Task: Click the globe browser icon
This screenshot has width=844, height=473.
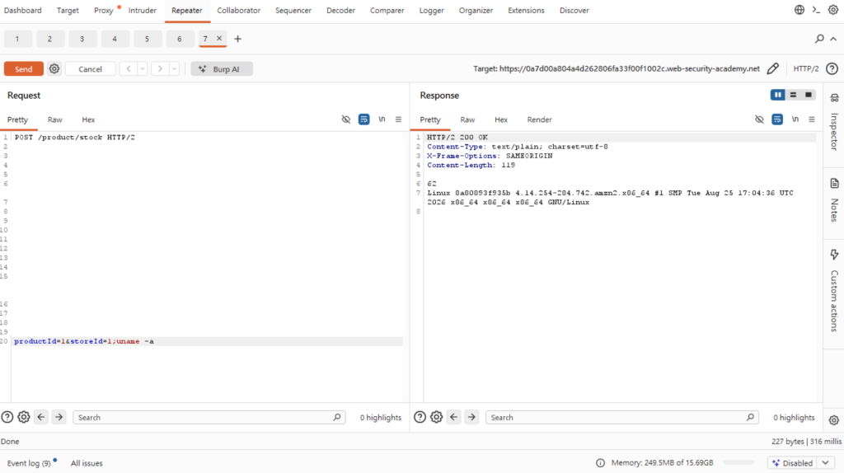Action: tap(799, 10)
